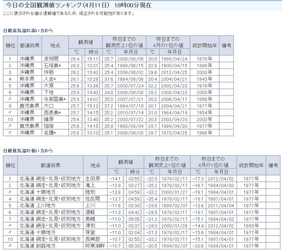Viewport: 282px width, 252px height.
Task: Click the 日最低気温の低い方から section heading
Action: point(28,151)
